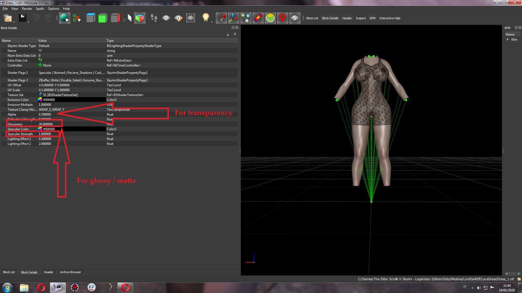Toggle the eye visibility toolbar icon
This screenshot has width=522, height=293.
point(166,18)
